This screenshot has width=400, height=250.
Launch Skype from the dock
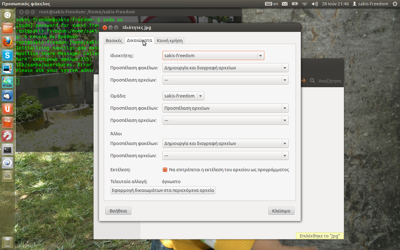[x=7, y=56]
